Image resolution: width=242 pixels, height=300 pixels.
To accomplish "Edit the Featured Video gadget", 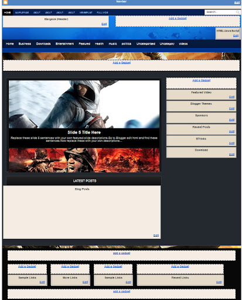I will tap(231, 97).
